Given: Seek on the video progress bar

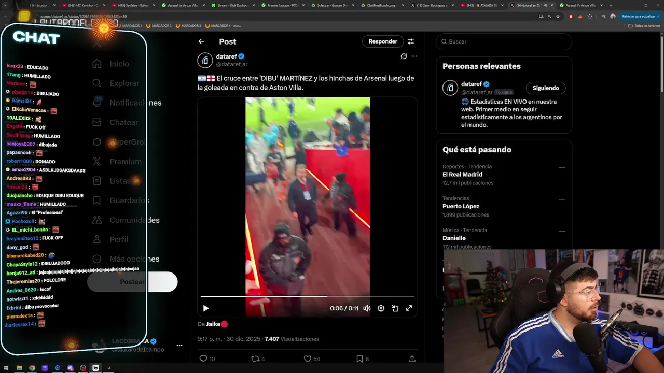Looking at the screenshot, I should [x=308, y=296].
